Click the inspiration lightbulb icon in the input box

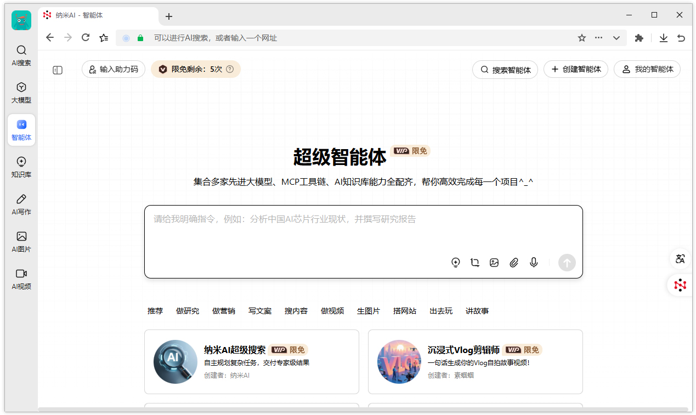click(x=455, y=263)
